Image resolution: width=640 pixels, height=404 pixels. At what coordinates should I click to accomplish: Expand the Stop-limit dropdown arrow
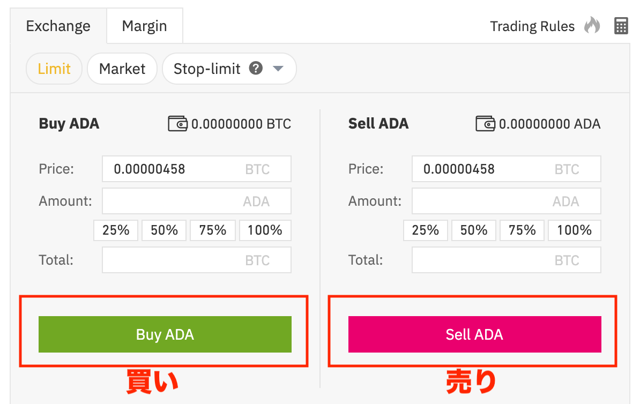point(278,69)
